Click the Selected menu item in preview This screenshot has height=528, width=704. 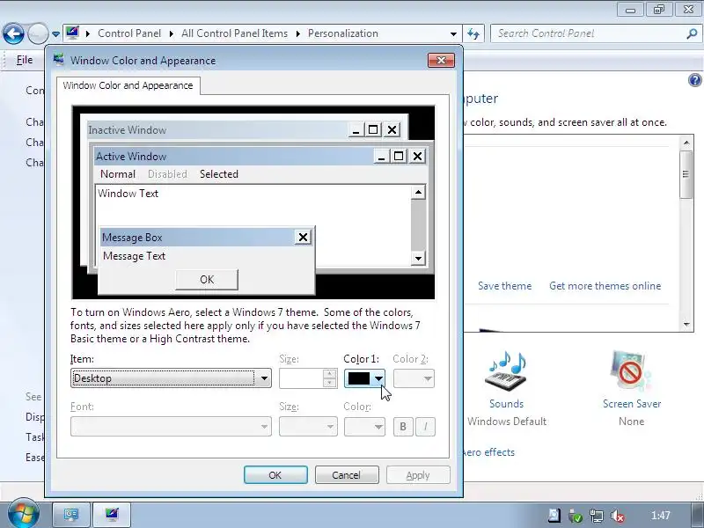(x=219, y=174)
